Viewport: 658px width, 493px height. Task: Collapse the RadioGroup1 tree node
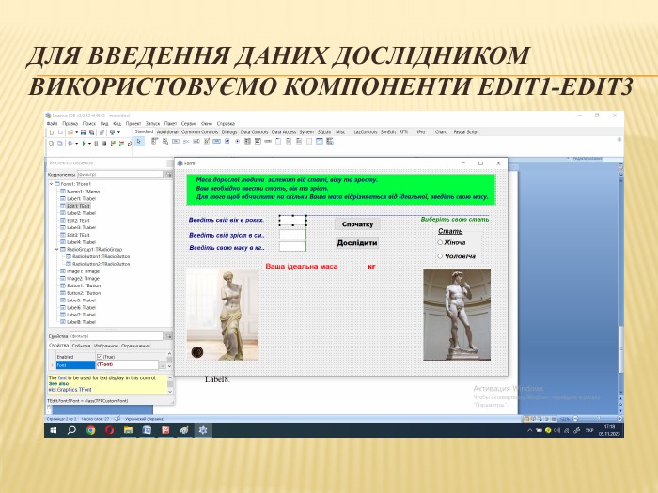coord(57,250)
